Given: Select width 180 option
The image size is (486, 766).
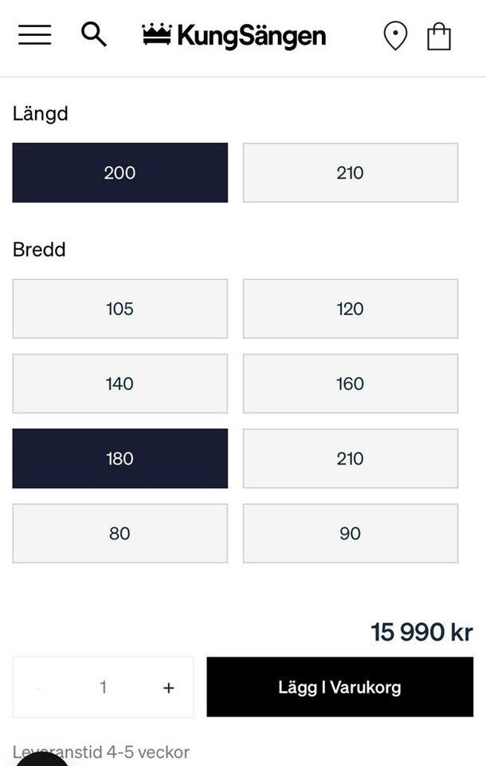Looking at the screenshot, I should (x=120, y=459).
